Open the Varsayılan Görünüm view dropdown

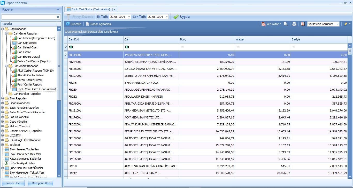(337, 24)
